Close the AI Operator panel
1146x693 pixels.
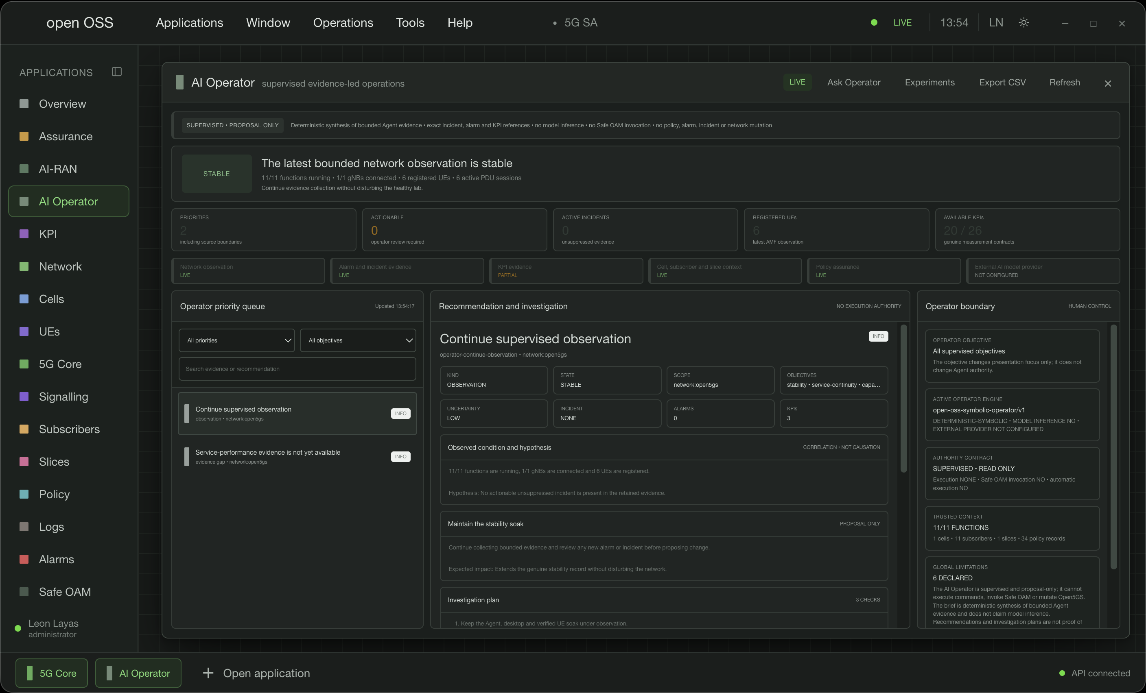[1108, 83]
